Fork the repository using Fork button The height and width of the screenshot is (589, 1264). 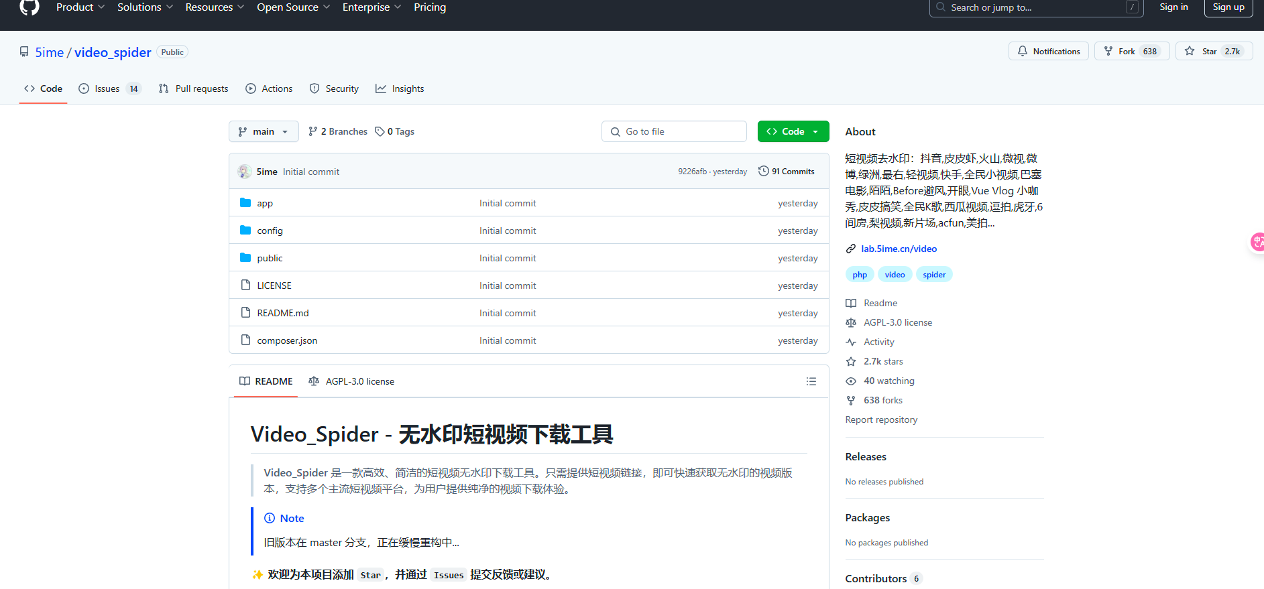(1132, 52)
